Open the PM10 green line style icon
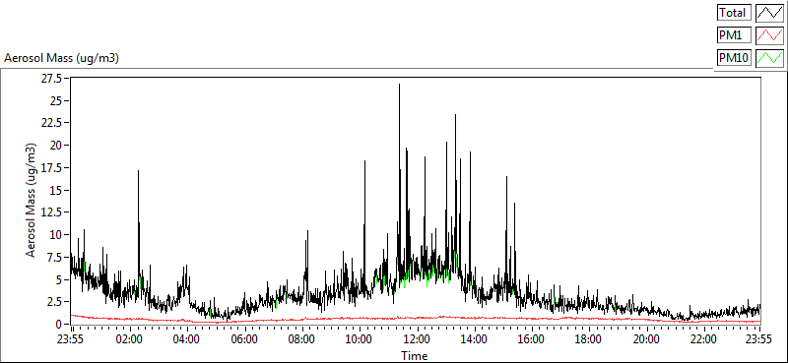This screenshot has height=363, width=788. click(x=769, y=58)
